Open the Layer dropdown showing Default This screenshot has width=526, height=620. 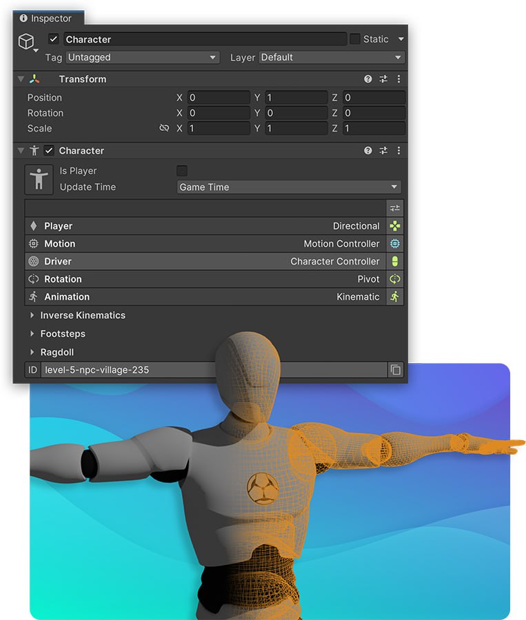pos(331,57)
